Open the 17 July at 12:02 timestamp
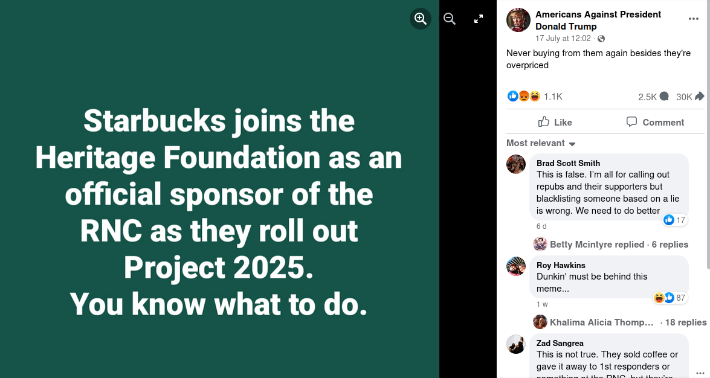 tap(563, 38)
